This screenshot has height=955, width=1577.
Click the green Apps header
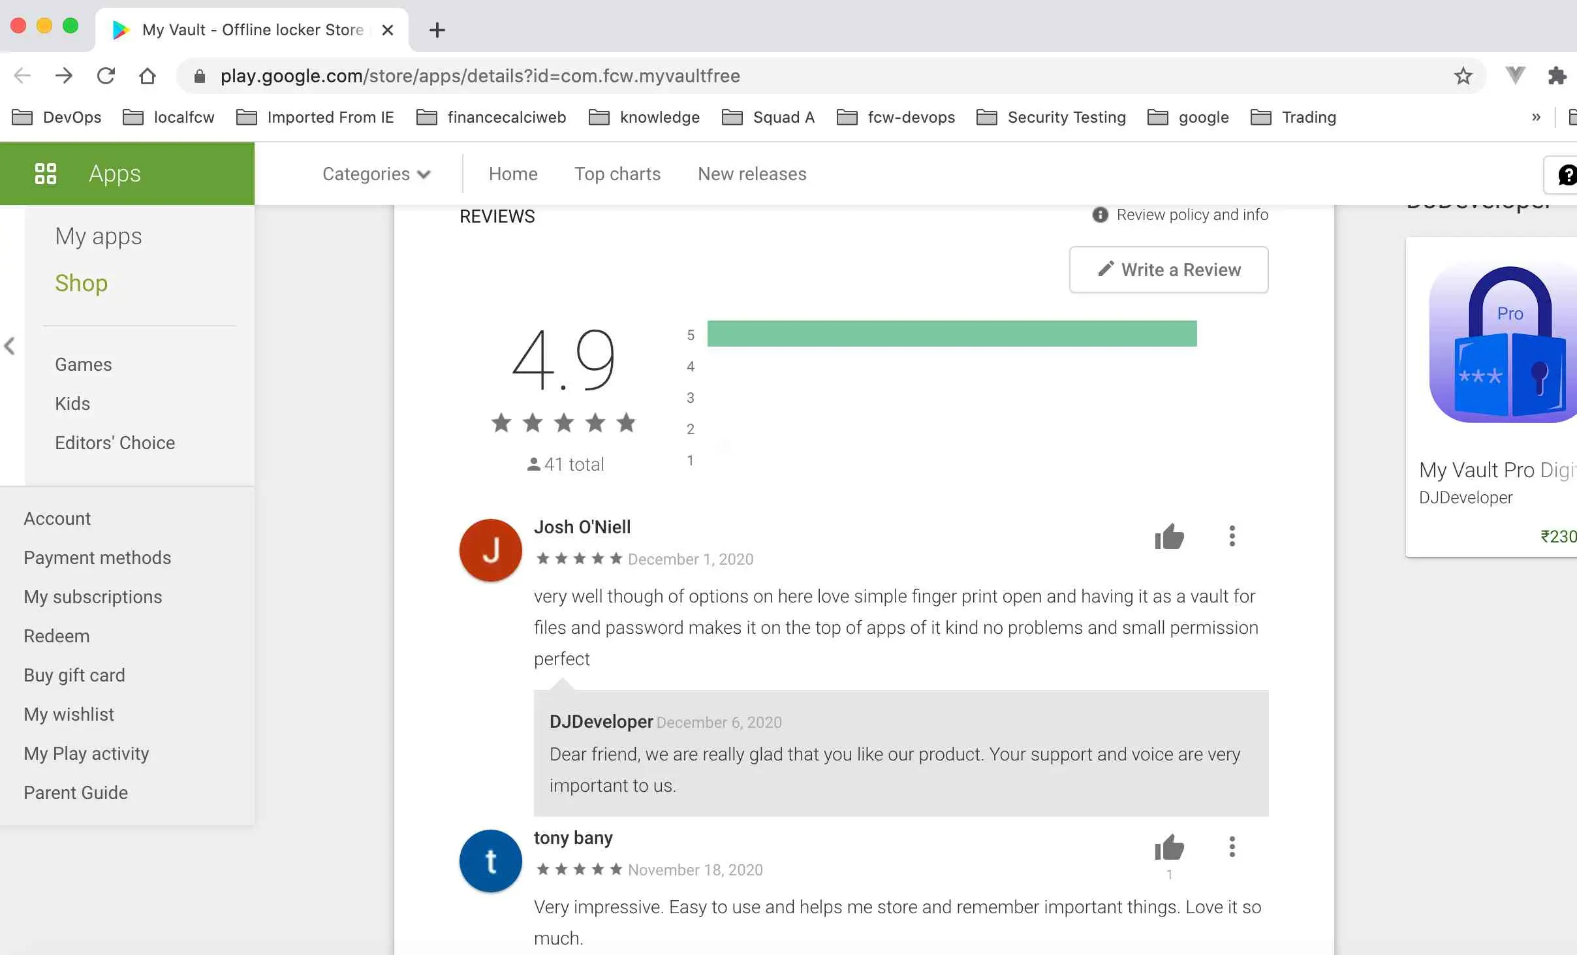(127, 174)
